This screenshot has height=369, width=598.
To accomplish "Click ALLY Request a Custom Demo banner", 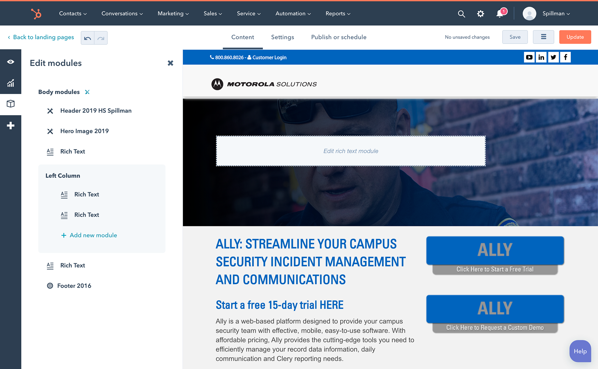I will pyautogui.click(x=495, y=314).
